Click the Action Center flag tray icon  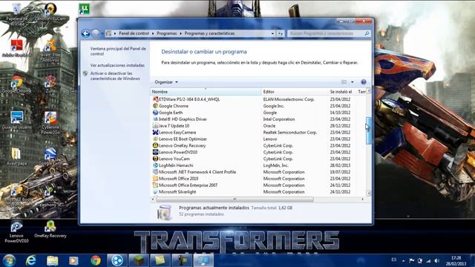click(x=411, y=260)
